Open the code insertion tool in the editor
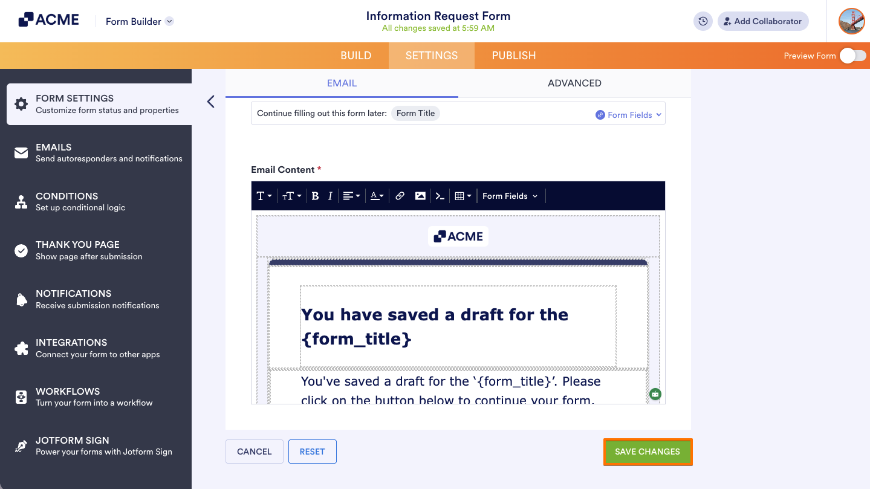The height and width of the screenshot is (489, 870). 440,195
